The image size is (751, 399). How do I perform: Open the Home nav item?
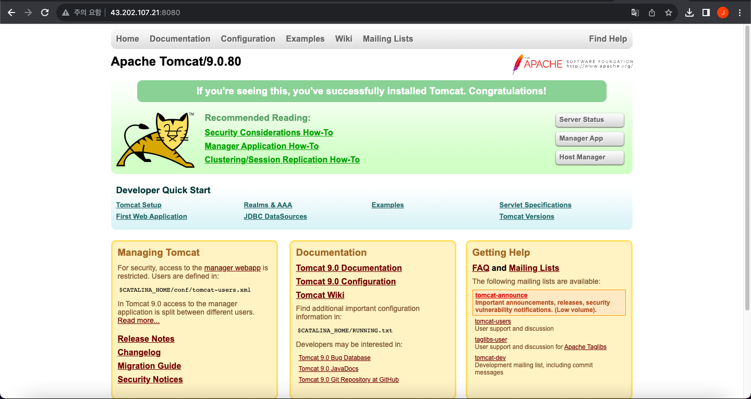[x=127, y=39]
